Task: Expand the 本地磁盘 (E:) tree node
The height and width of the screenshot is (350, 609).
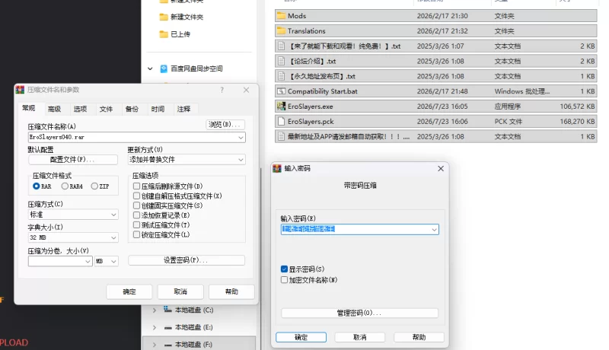Action: pos(155,327)
